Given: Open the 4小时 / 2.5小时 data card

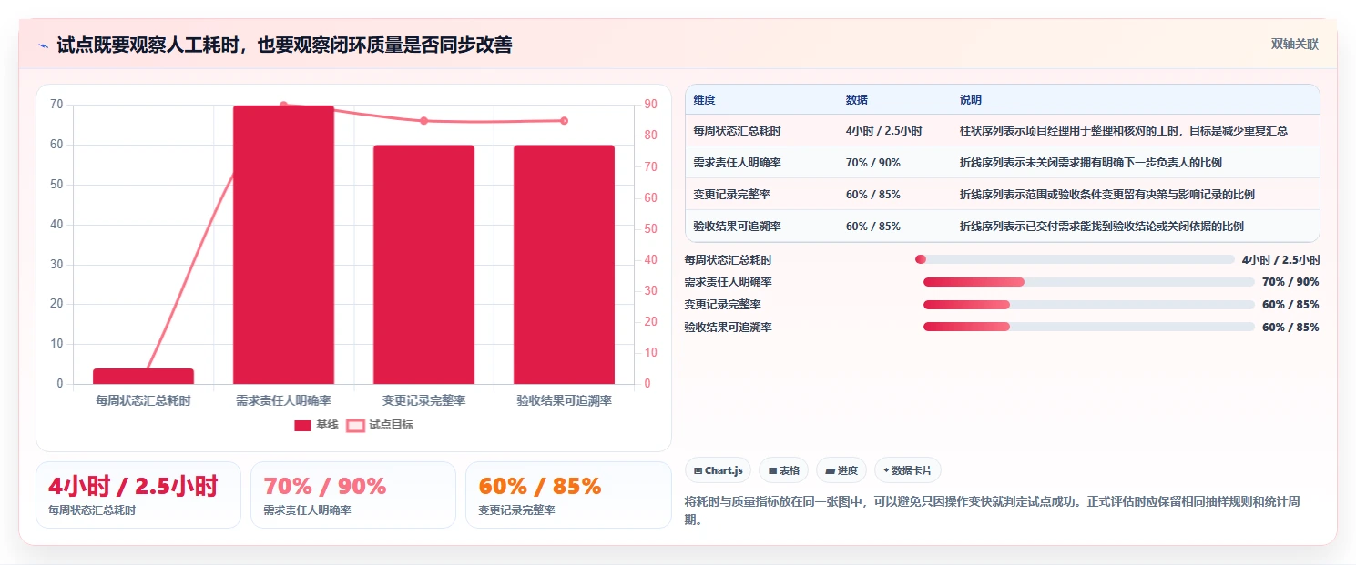Looking at the screenshot, I should tap(138, 495).
